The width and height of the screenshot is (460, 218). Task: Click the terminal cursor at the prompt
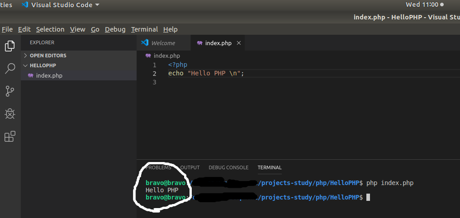click(x=368, y=197)
